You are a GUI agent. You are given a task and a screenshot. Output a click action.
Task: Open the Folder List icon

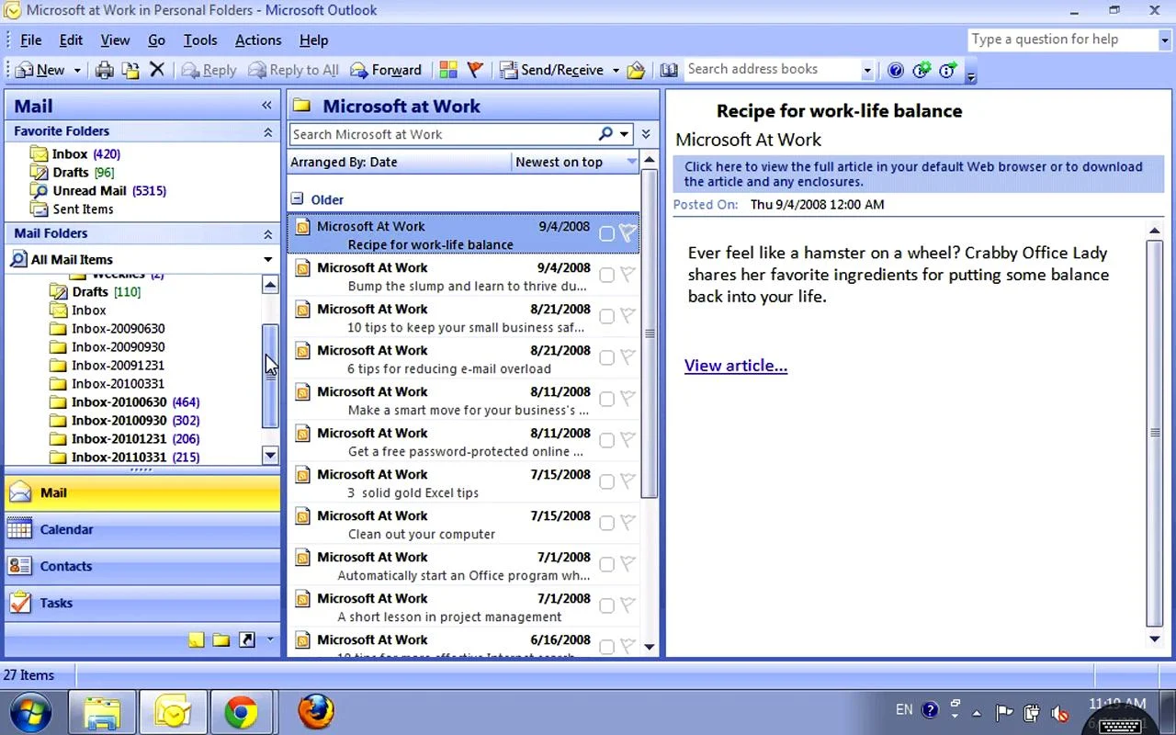click(x=221, y=639)
